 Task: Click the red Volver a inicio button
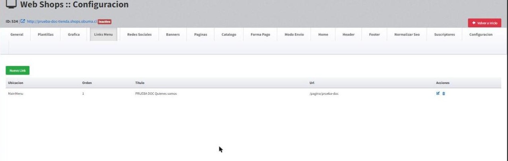pyautogui.click(x=484, y=23)
